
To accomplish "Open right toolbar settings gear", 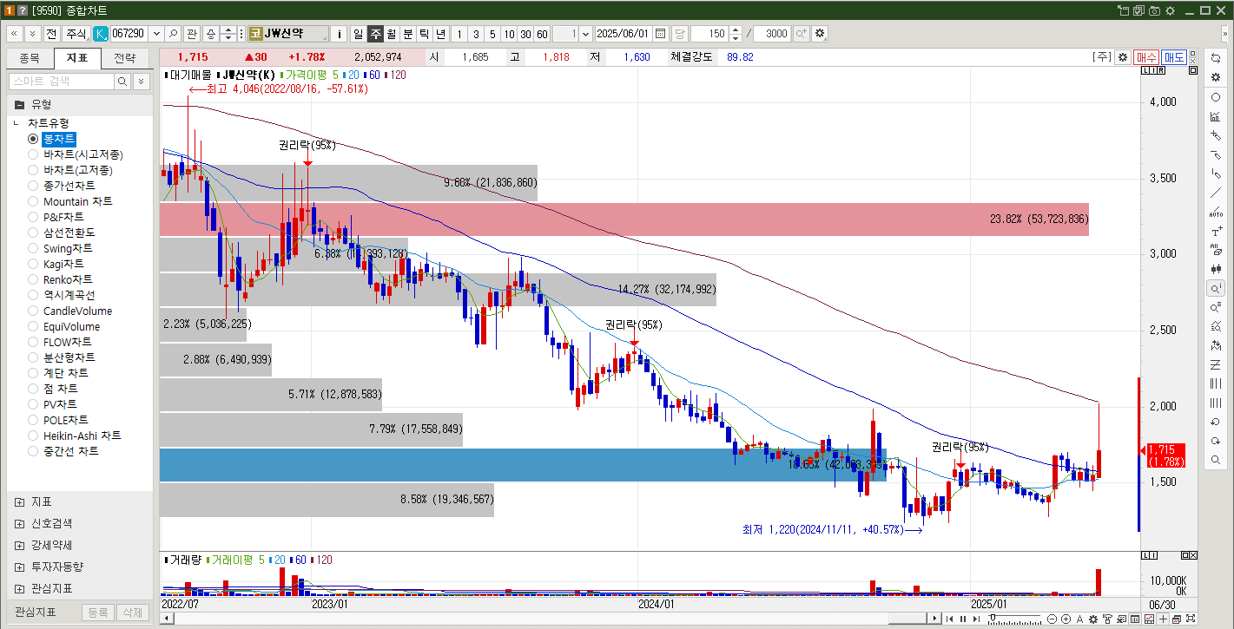I will coord(1216,77).
